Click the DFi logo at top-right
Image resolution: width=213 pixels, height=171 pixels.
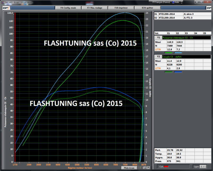tap(209, 8)
